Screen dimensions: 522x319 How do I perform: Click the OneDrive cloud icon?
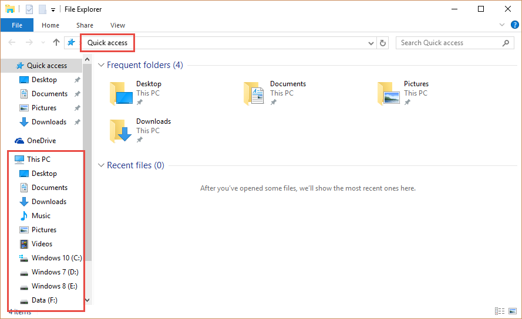(x=19, y=141)
